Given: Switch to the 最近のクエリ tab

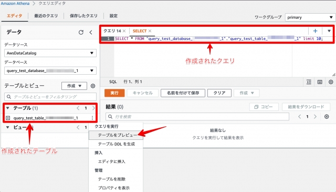Looking at the screenshot, I should [x=46, y=16].
